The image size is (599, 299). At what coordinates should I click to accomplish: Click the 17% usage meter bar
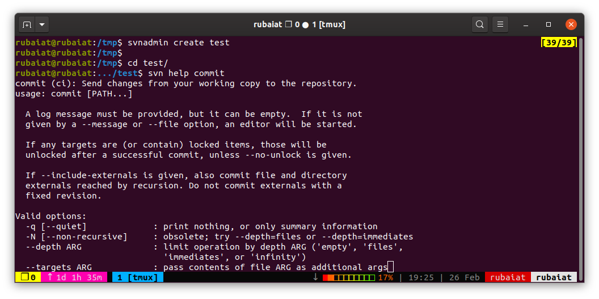349,277
